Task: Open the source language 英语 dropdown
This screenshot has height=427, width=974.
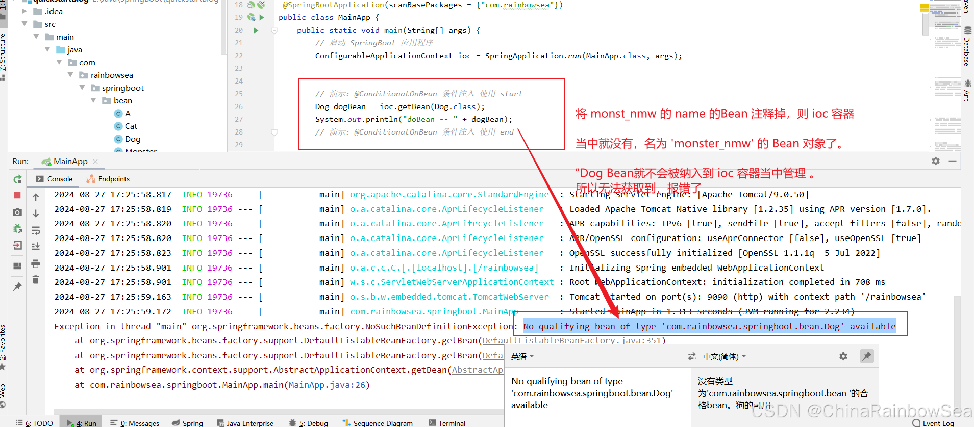Action: point(522,356)
